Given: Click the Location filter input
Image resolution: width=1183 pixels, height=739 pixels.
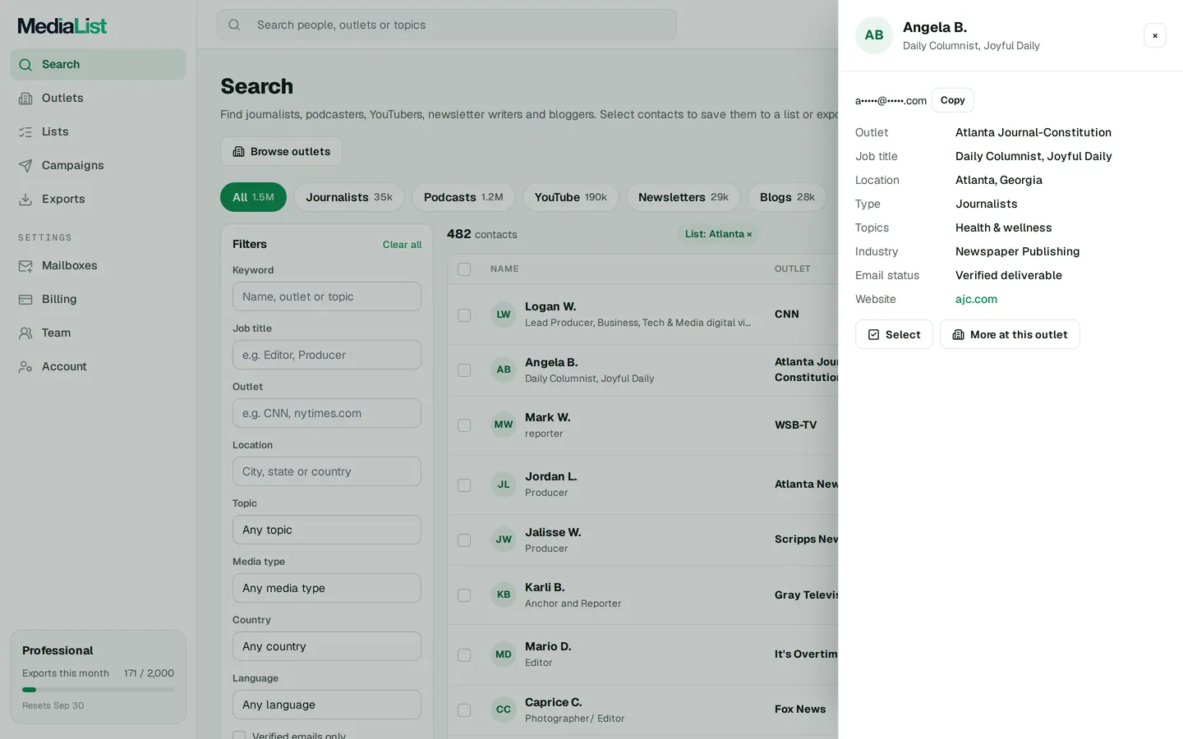Looking at the screenshot, I should click(327, 471).
